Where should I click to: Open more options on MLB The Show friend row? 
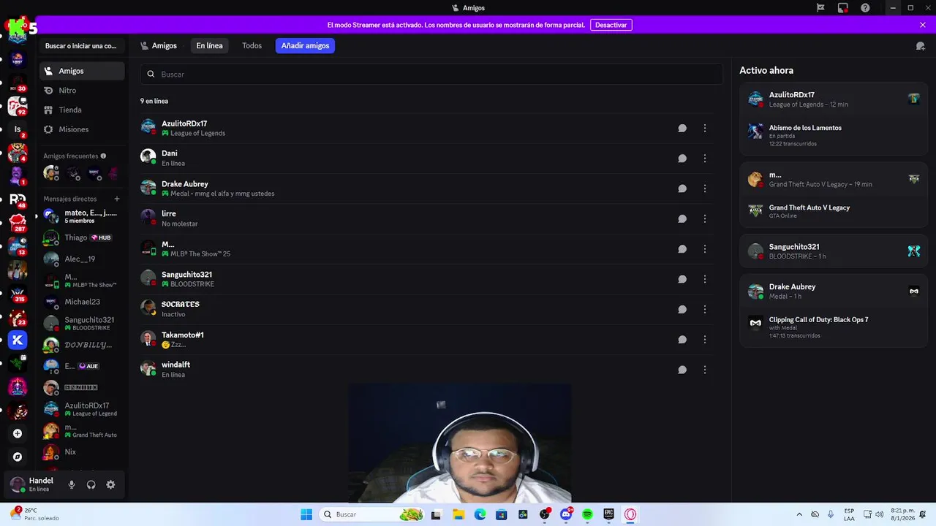coord(704,249)
